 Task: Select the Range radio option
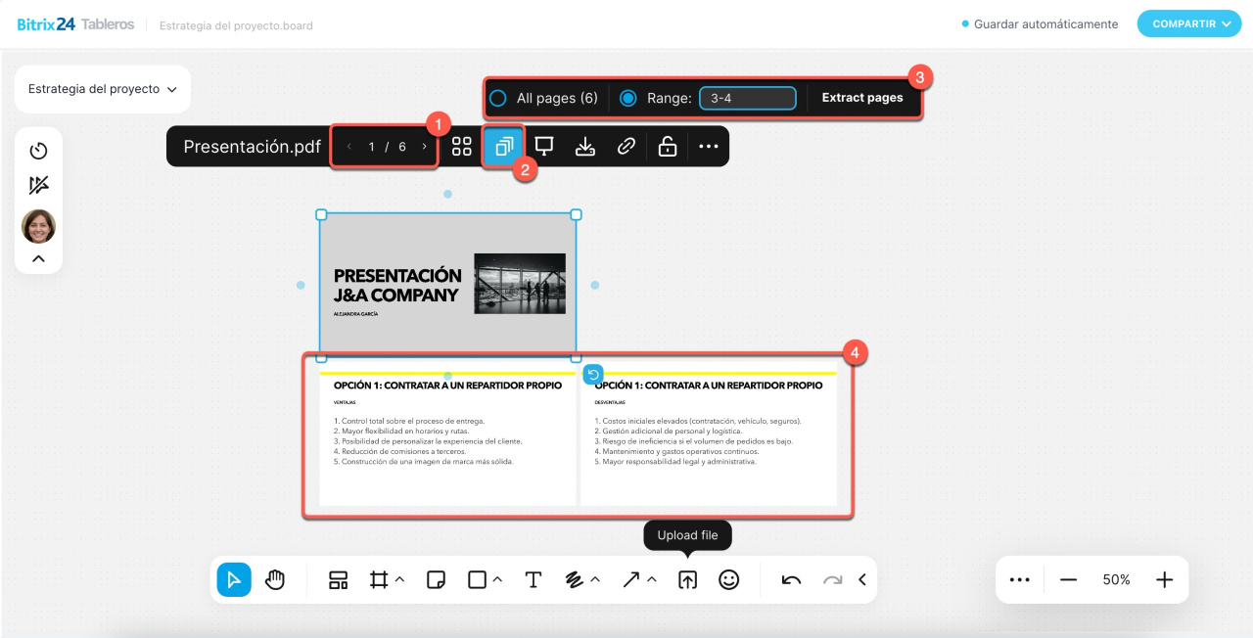coord(628,98)
